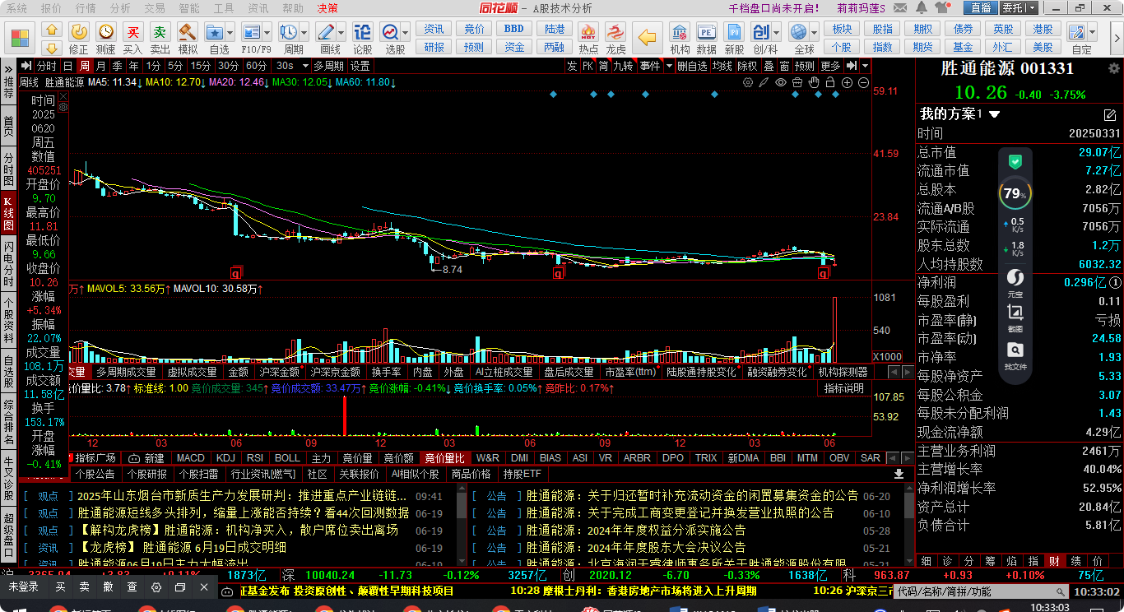Image resolution: width=1124 pixels, height=612 pixels.
Task: Click the colorful four-square home icon
Action: [x=20, y=39]
